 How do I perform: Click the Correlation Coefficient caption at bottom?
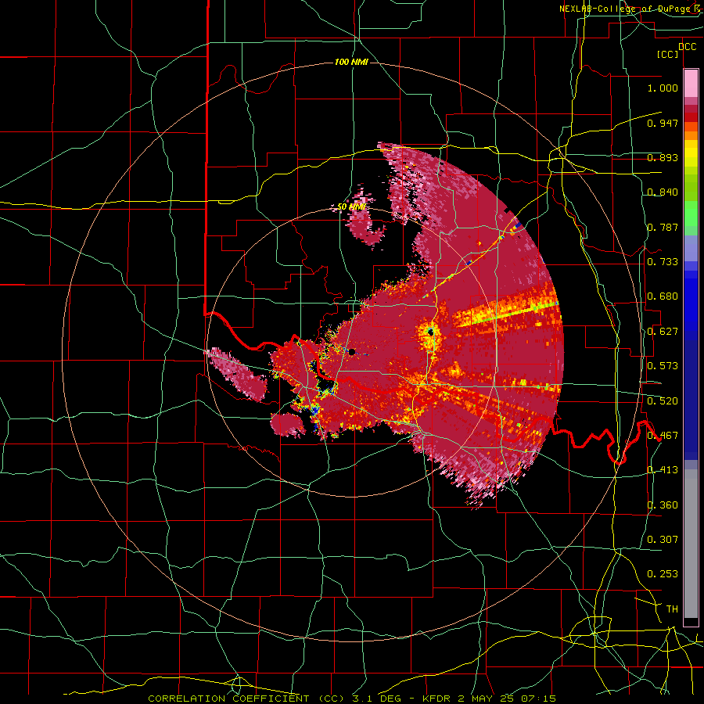(352, 699)
